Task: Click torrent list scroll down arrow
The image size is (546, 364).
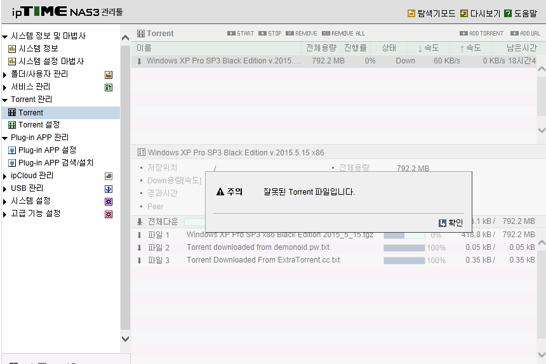Action: [x=542, y=130]
